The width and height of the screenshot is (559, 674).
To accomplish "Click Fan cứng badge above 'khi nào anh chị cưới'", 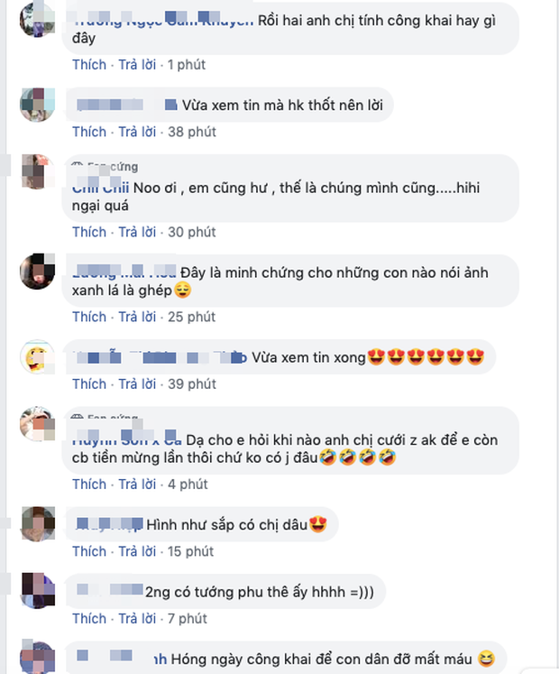I will (105, 417).
